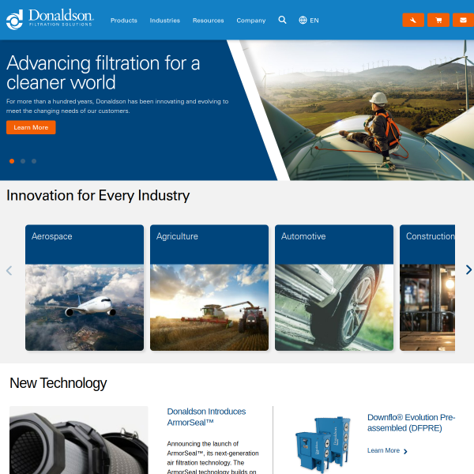The width and height of the screenshot is (474, 474).
Task: Click the ArmorSeal filter product image
Action: point(78,440)
